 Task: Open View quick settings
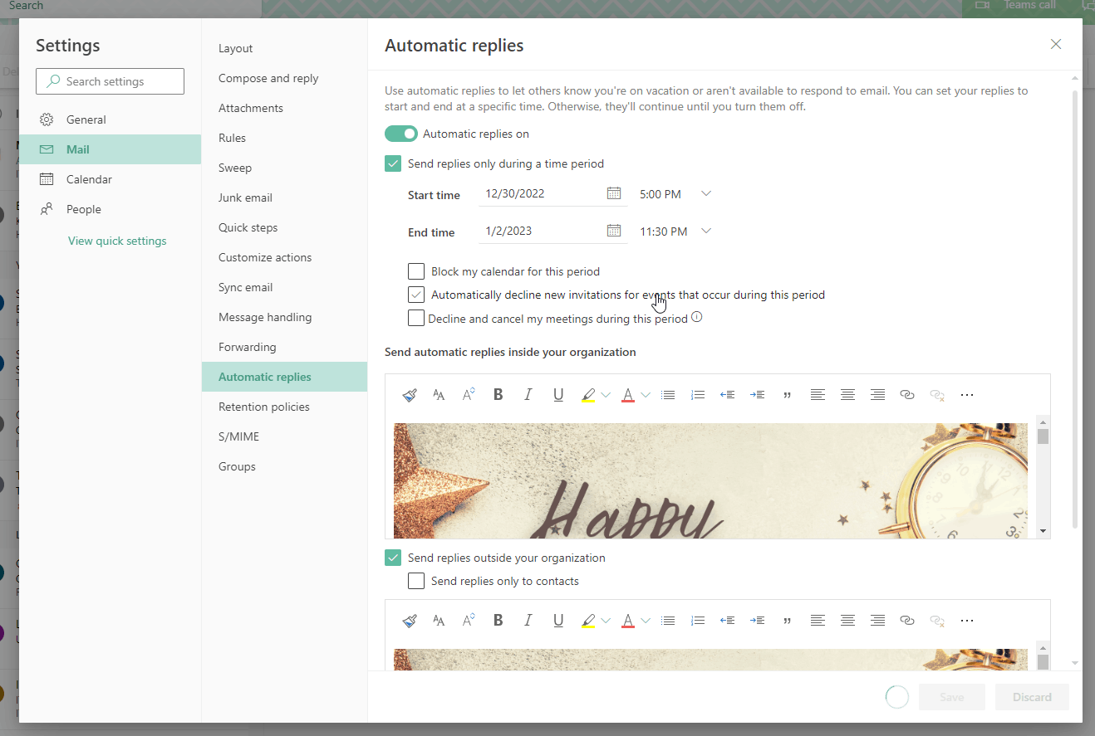click(x=116, y=240)
